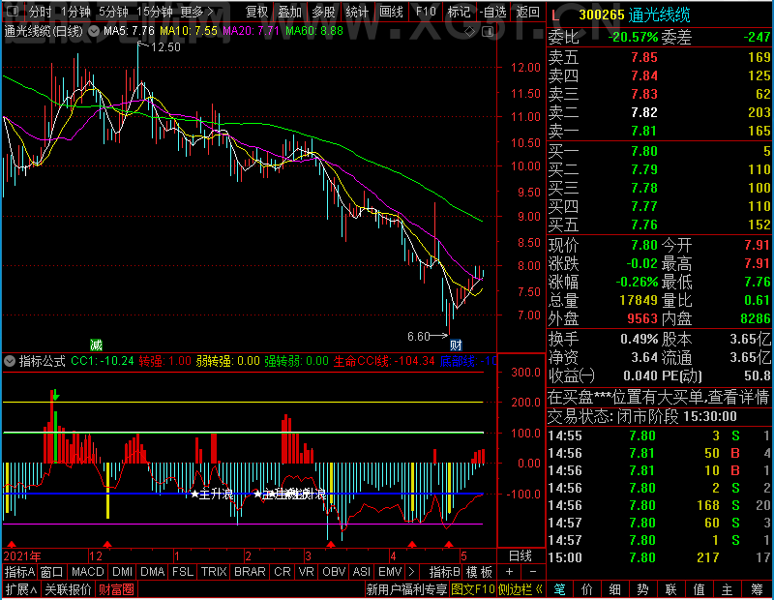Screen dimensions: 774x600
Task: Click the red triangle event marker near 12 on timeline
Action: pos(107,544)
